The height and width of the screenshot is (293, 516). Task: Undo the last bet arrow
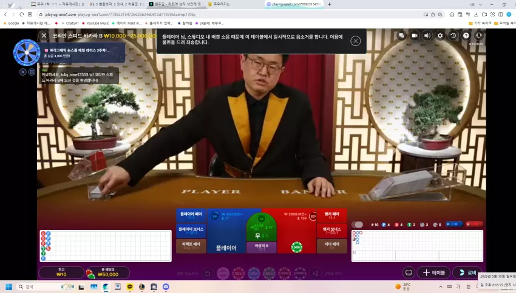point(208,273)
